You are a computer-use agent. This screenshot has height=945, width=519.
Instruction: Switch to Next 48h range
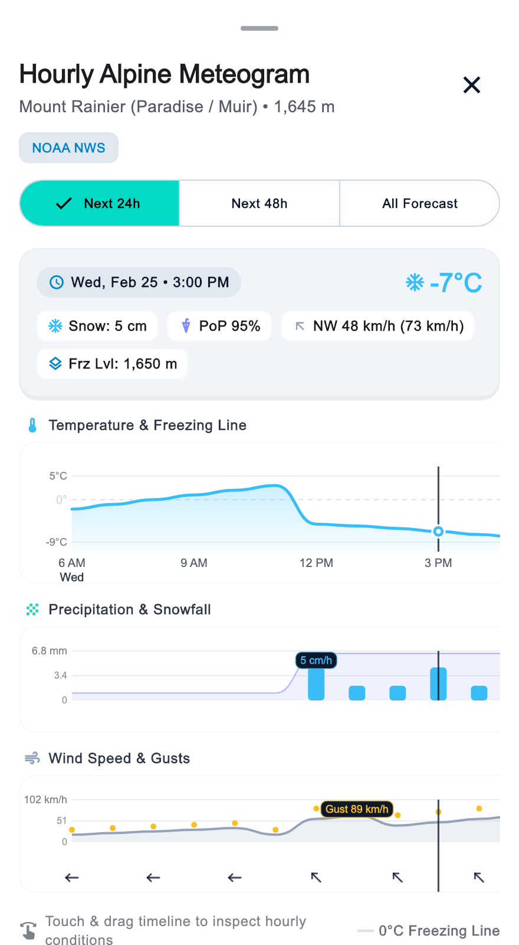click(x=259, y=203)
